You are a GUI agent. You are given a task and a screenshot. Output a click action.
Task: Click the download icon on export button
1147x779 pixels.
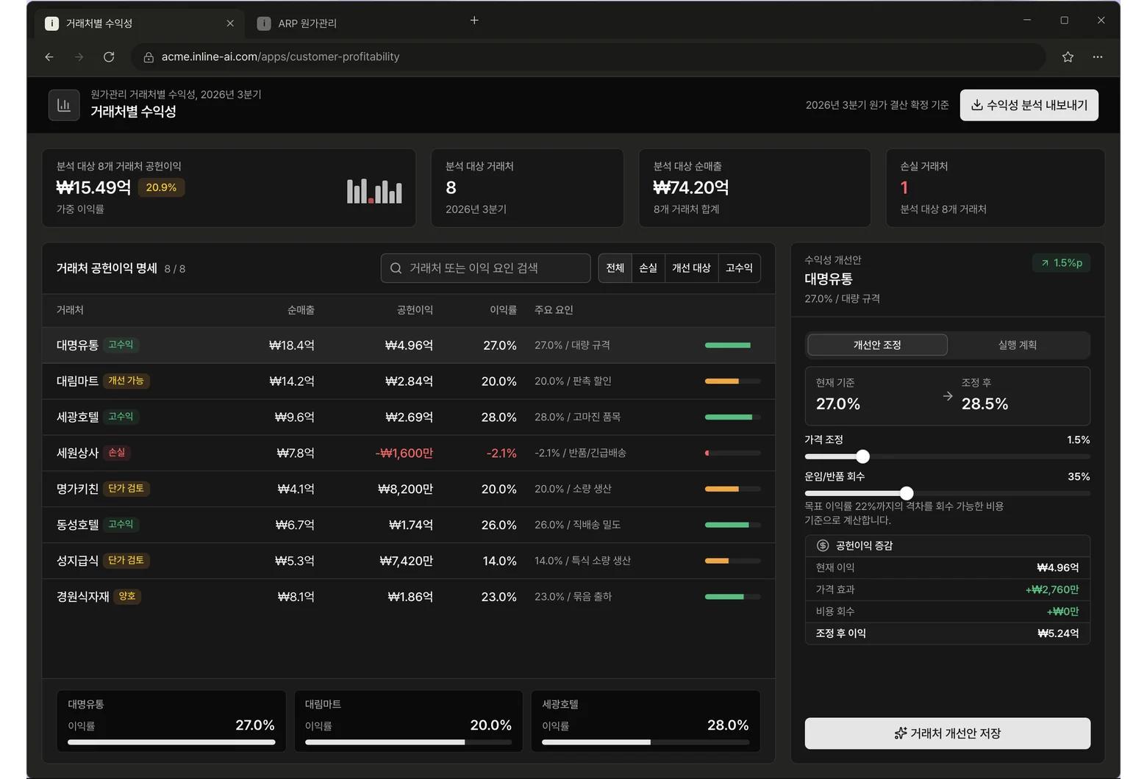(x=976, y=105)
